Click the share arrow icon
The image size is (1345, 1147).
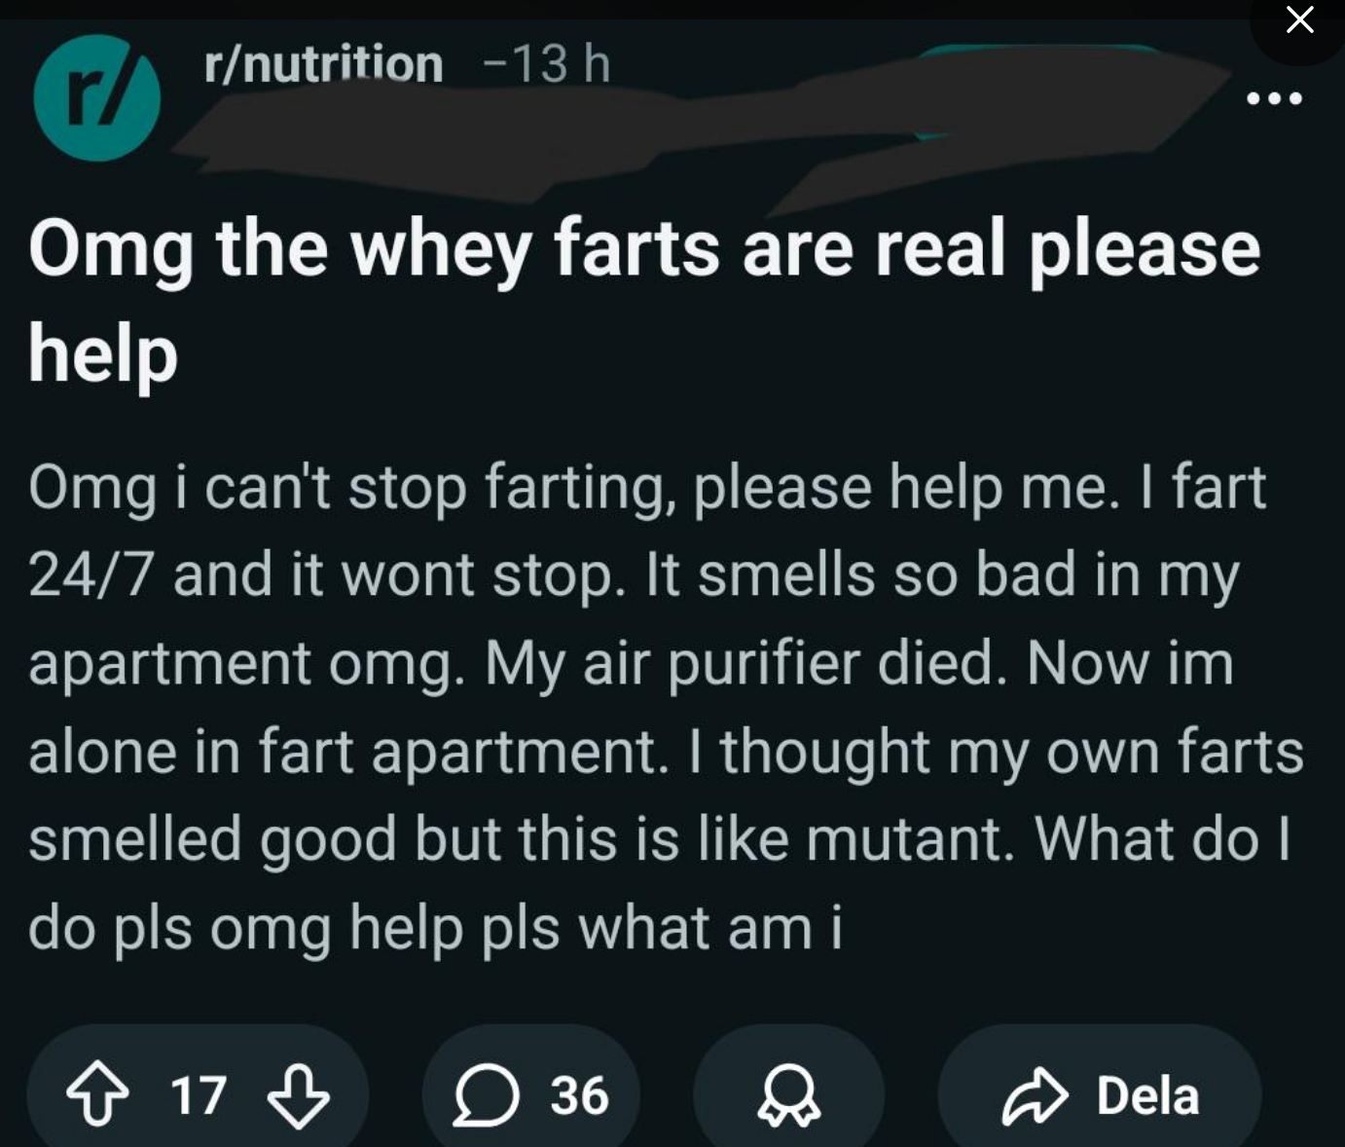click(1035, 1096)
